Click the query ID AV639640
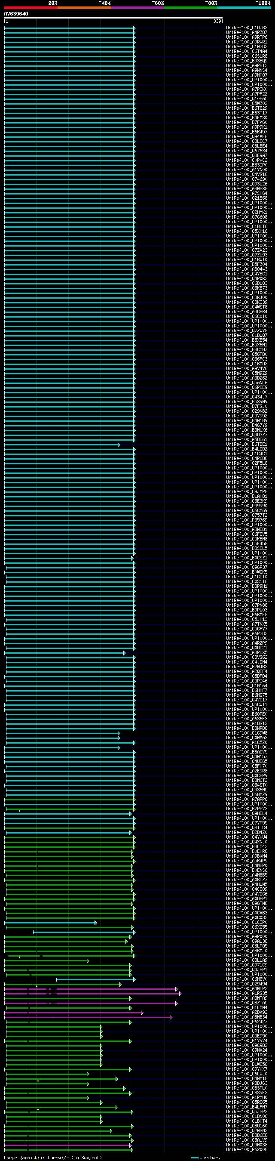 coord(16,14)
